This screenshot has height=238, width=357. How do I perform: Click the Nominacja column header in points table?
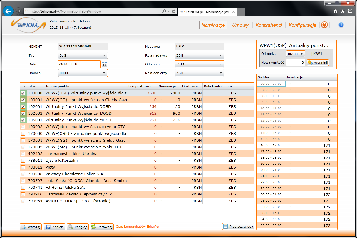[x=169, y=86]
